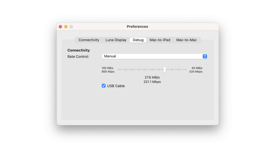Switch to the Connectivity tab

click(x=89, y=40)
